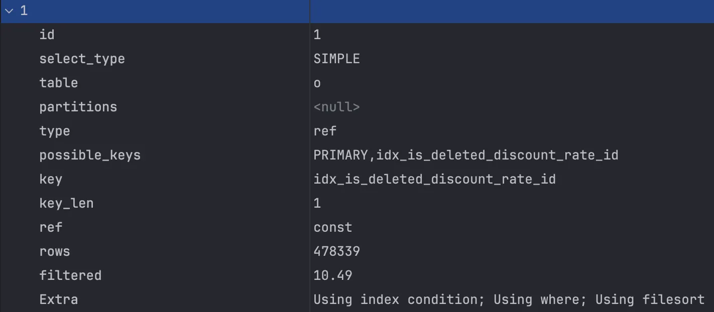This screenshot has width=714, height=312.
Task: Select the const value cell
Action: pos(332,227)
